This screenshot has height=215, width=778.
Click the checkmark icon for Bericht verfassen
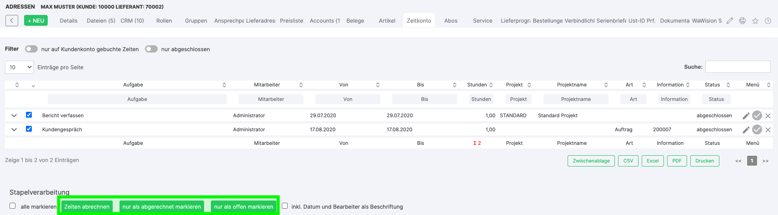pyautogui.click(x=757, y=115)
